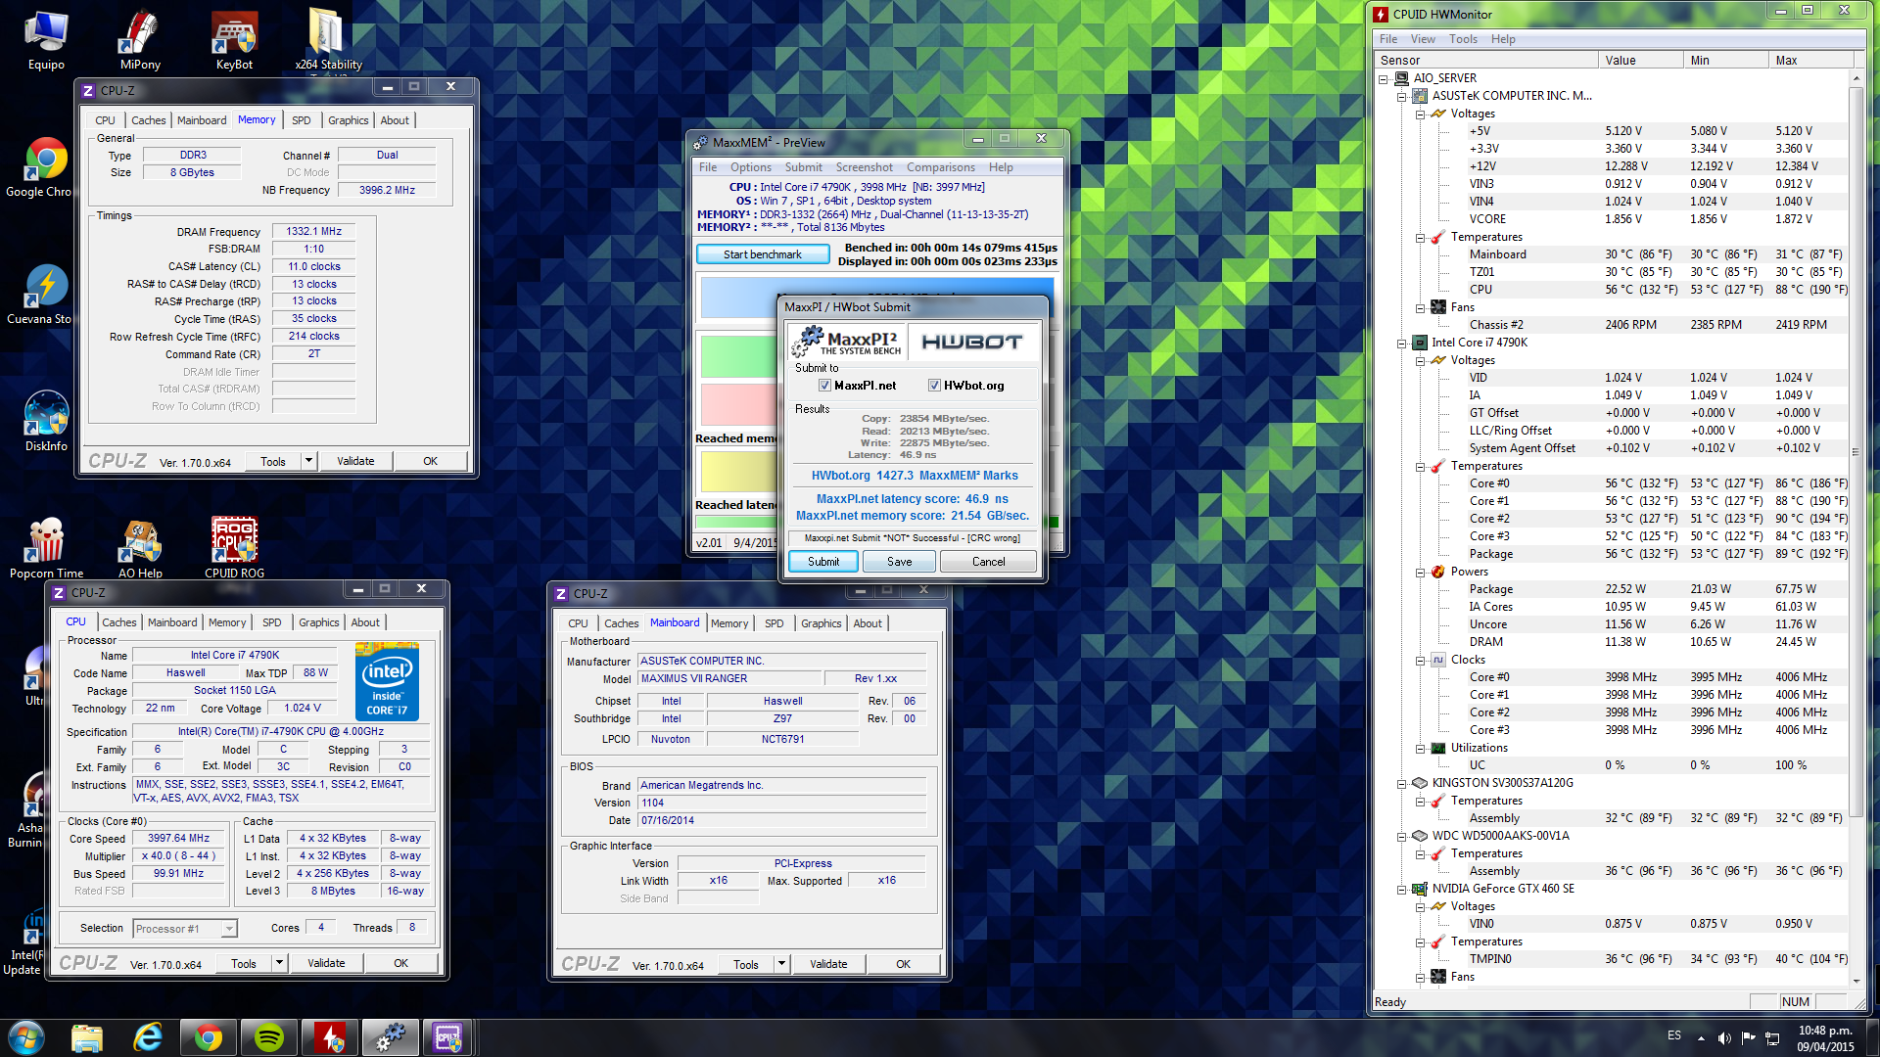
Task: Open the Popcorn Time desktop shortcut
Action: click(x=46, y=550)
